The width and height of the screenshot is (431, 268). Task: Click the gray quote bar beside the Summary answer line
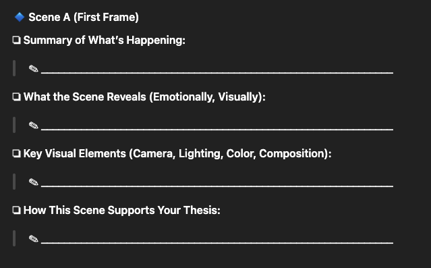pyautogui.click(x=14, y=68)
